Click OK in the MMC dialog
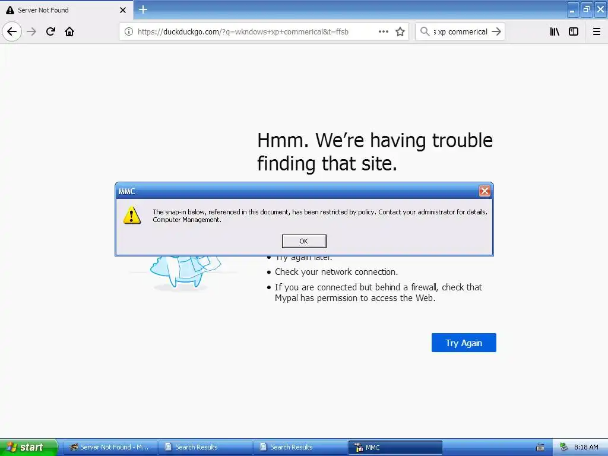 click(x=304, y=241)
